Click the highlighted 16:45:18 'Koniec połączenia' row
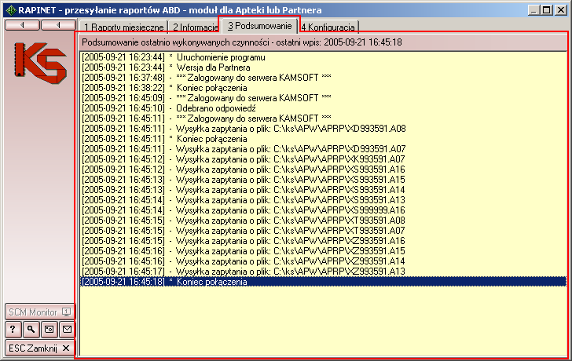 pyautogui.click(x=323, y=282)
